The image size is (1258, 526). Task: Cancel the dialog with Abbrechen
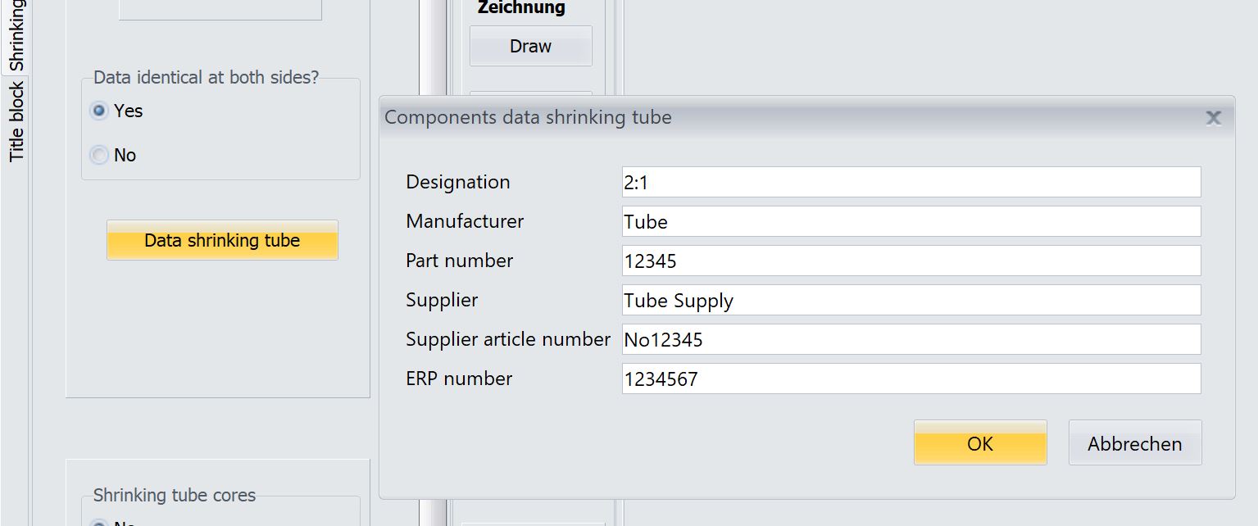(1134, 443)
